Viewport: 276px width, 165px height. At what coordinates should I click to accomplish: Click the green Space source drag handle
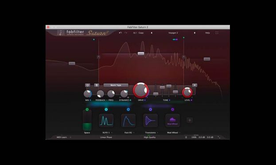pos(87,109)
